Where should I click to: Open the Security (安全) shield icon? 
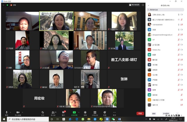tap(43, 112)
